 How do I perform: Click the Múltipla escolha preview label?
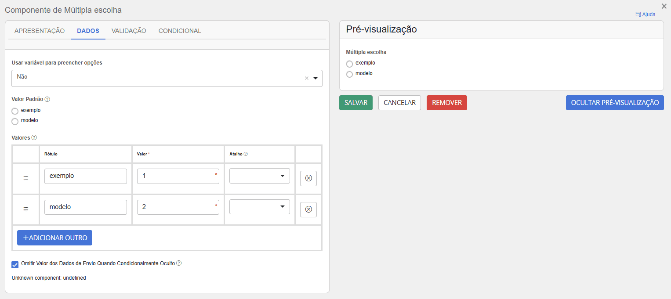(366, 52)
